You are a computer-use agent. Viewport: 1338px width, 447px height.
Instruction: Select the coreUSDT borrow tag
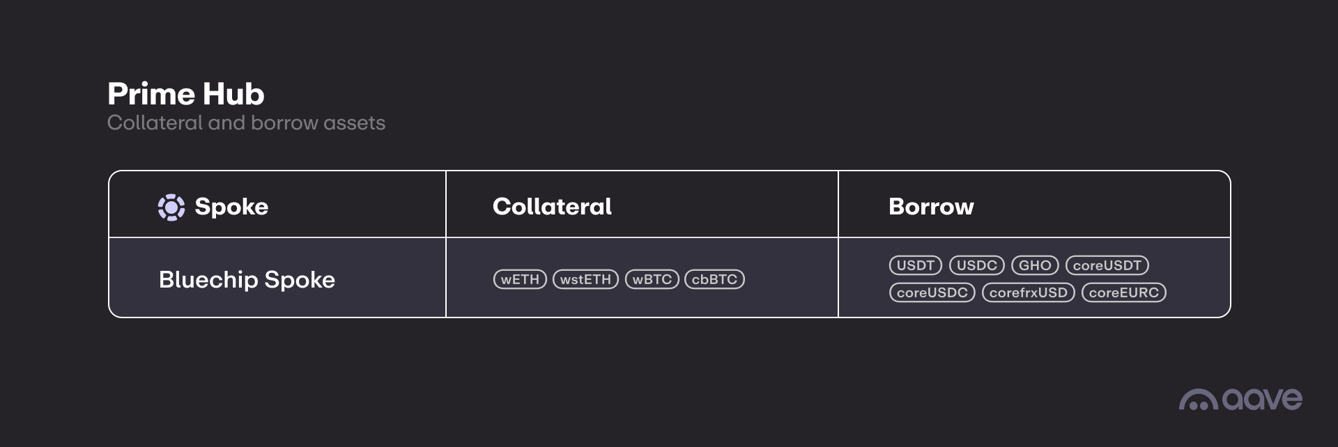(x=1107, y=265)
